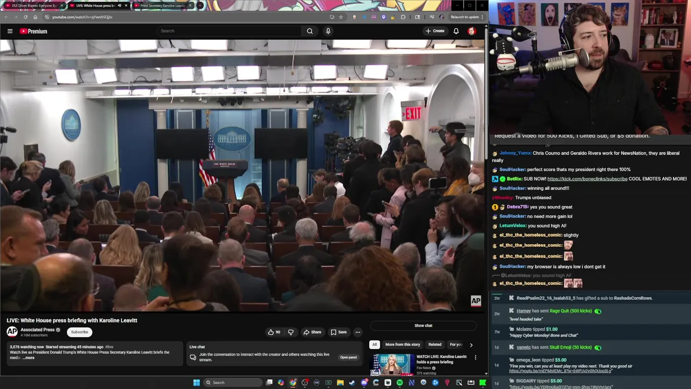The height and width of the screenshot is (389, 691).
Task: Select the Related chip
Action: pos(435,344)
